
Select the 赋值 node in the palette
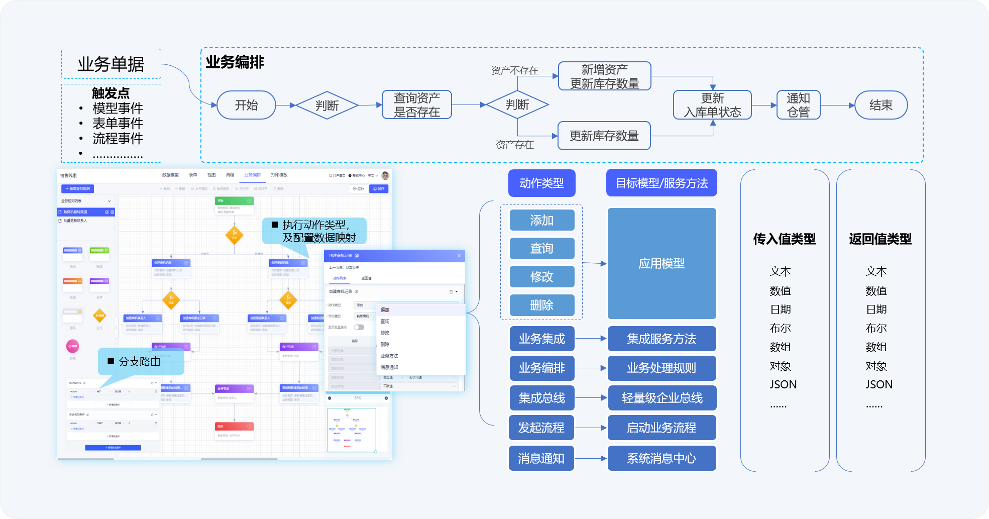point(99,254)
